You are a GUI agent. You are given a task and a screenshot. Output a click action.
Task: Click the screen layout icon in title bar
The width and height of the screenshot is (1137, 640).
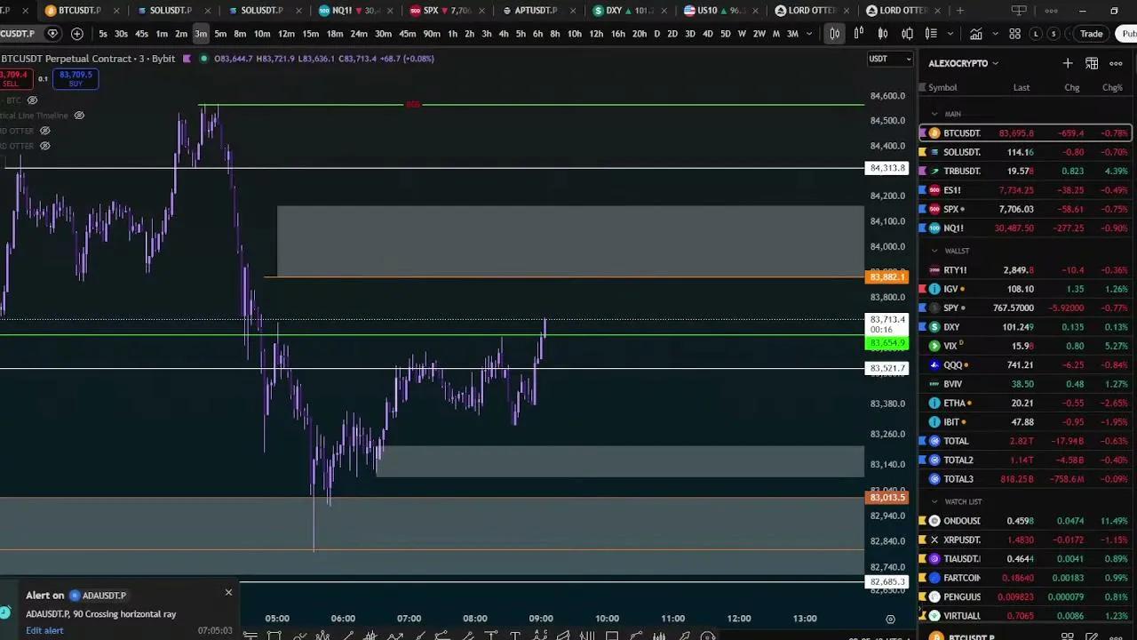tap(1019, 11)
